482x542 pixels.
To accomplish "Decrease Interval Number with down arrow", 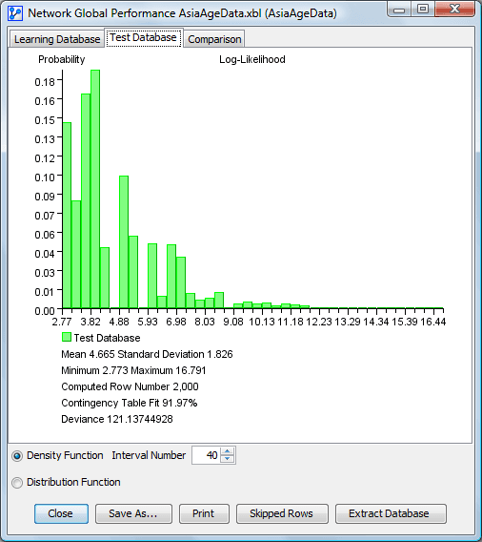I will pos(228,459).
